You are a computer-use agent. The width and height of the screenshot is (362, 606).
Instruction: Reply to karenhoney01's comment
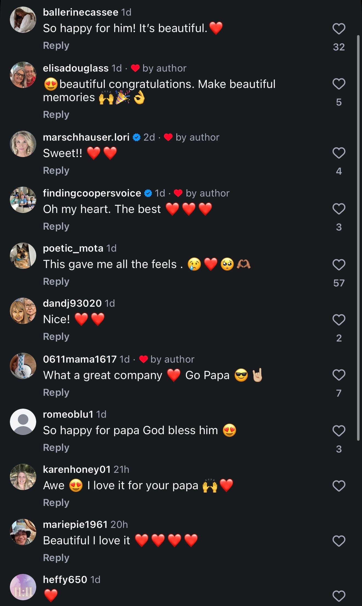point(56,503)
